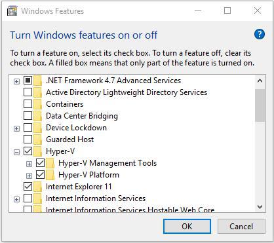Select the Containers row label
Screen dimensions: 274x243
[x=65, y=104]
